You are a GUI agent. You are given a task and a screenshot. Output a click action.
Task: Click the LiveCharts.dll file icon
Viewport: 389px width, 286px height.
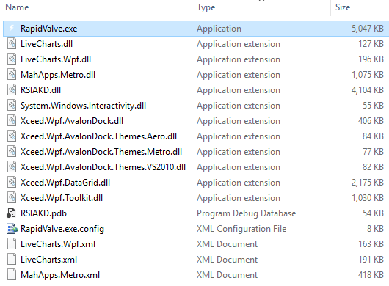(12, 44)
